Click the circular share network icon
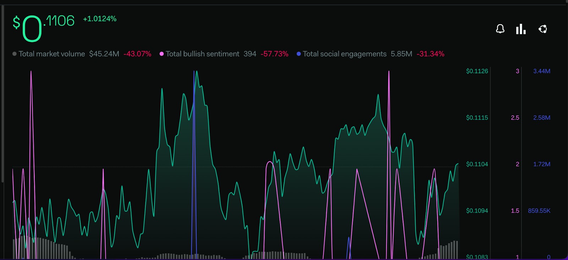The width and height of the screenshot is (568, 260). coord(542,29)
